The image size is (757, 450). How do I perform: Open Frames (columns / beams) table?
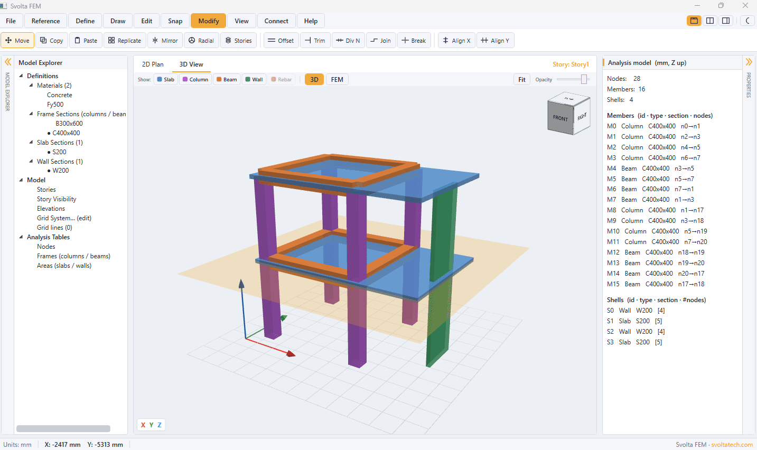coord(73,256)
